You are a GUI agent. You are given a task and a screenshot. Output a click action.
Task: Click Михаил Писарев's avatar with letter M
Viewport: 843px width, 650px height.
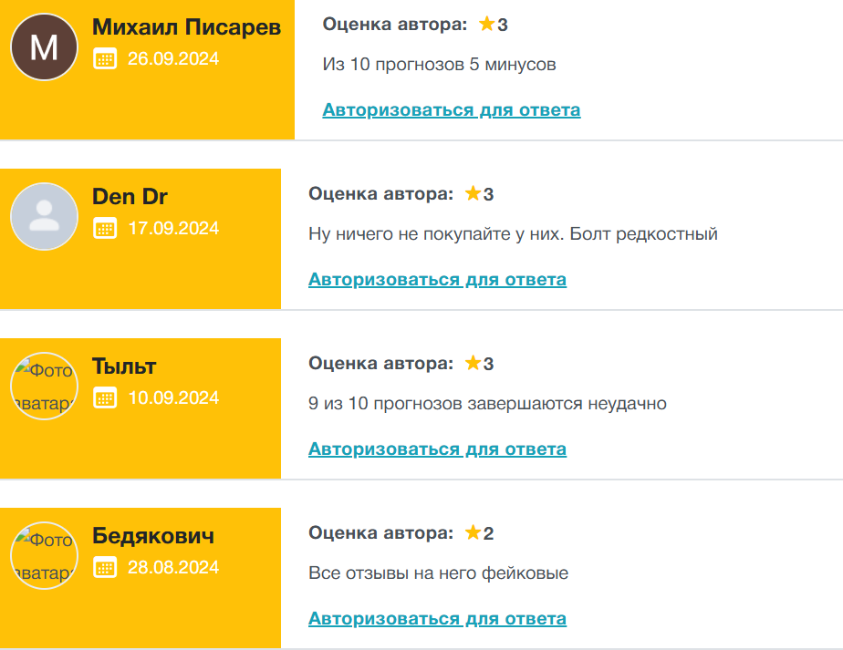point(43,46)
